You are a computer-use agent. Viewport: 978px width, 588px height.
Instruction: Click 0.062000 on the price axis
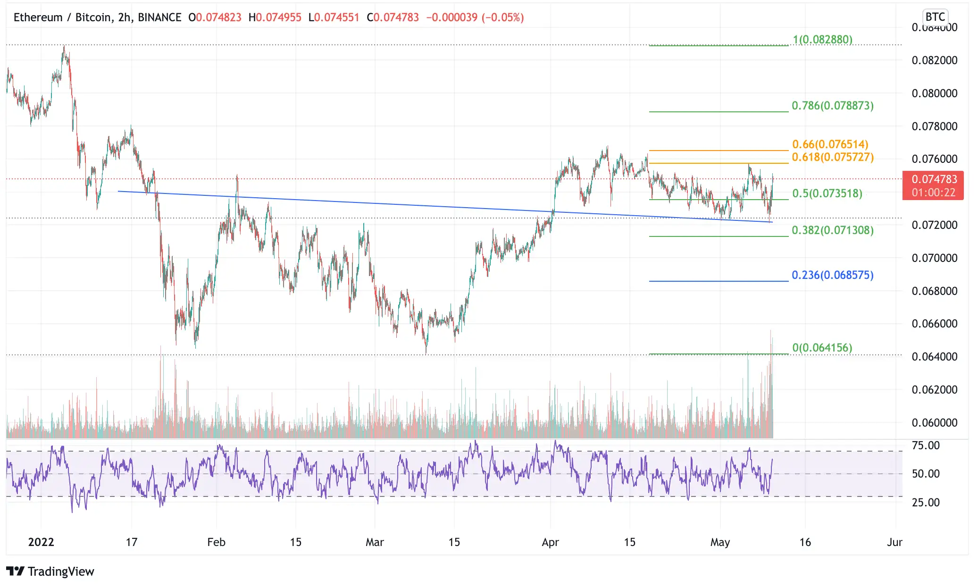pyautogui.click(x=934, y=389)
